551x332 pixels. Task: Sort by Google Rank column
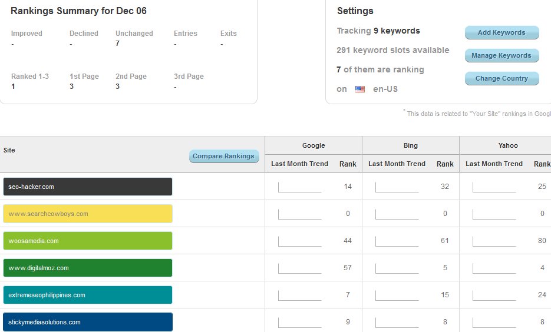(348, 164)
